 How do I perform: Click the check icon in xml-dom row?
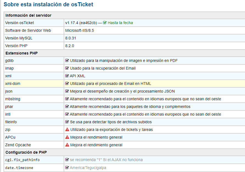click(x=67, y=84)
